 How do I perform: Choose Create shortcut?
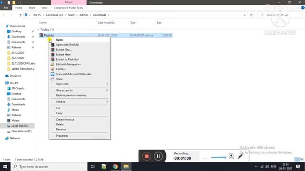click(65, 119)
